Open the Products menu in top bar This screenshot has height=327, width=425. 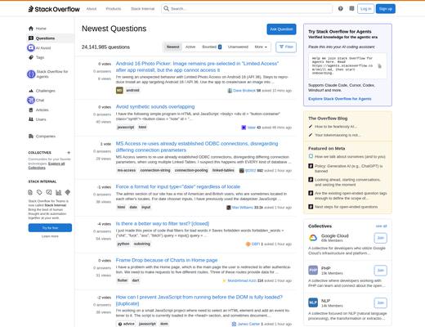point(114,9)
